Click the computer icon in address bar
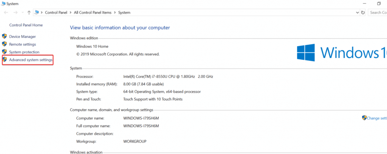 pos(37,12)
